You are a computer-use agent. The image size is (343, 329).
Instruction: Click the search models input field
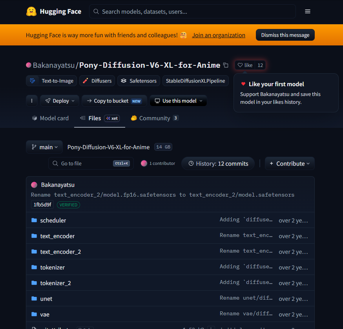[193, 11]
